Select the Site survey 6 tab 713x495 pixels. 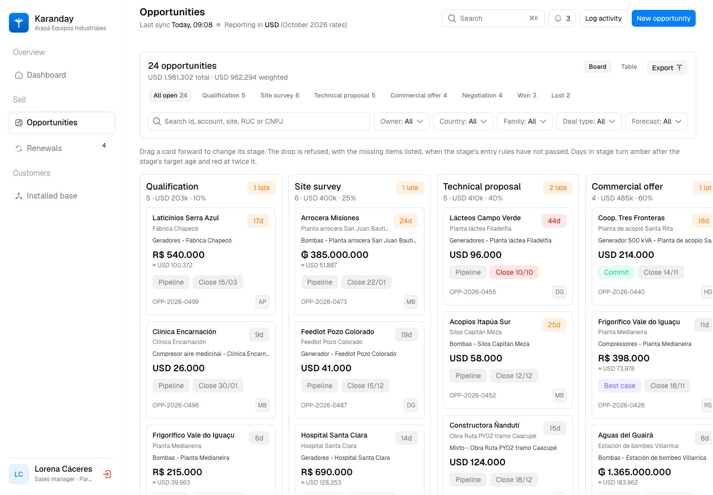[280, 96]
